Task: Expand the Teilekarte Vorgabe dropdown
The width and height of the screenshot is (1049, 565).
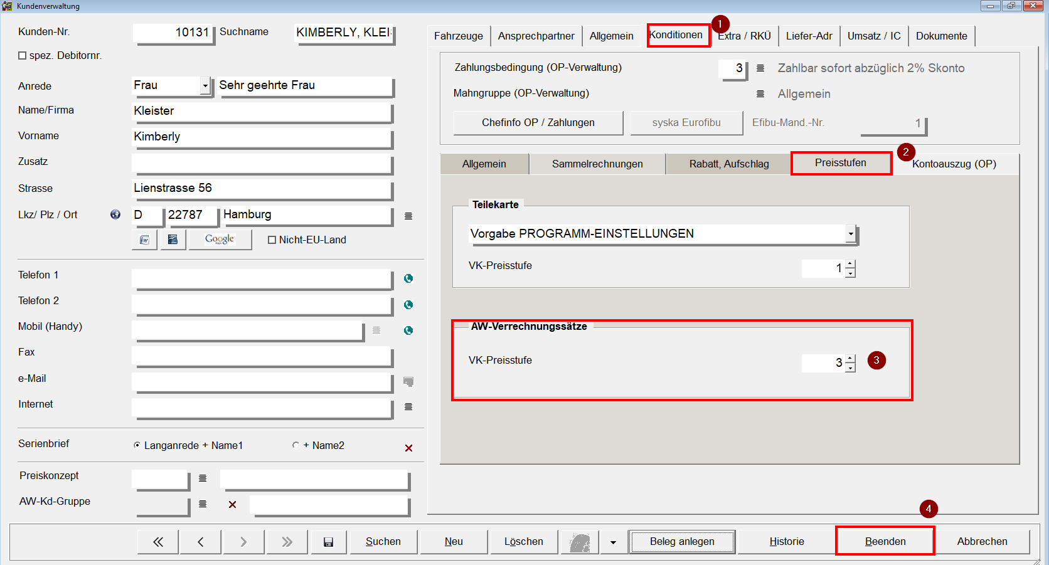Action: (x=851, y=235)
